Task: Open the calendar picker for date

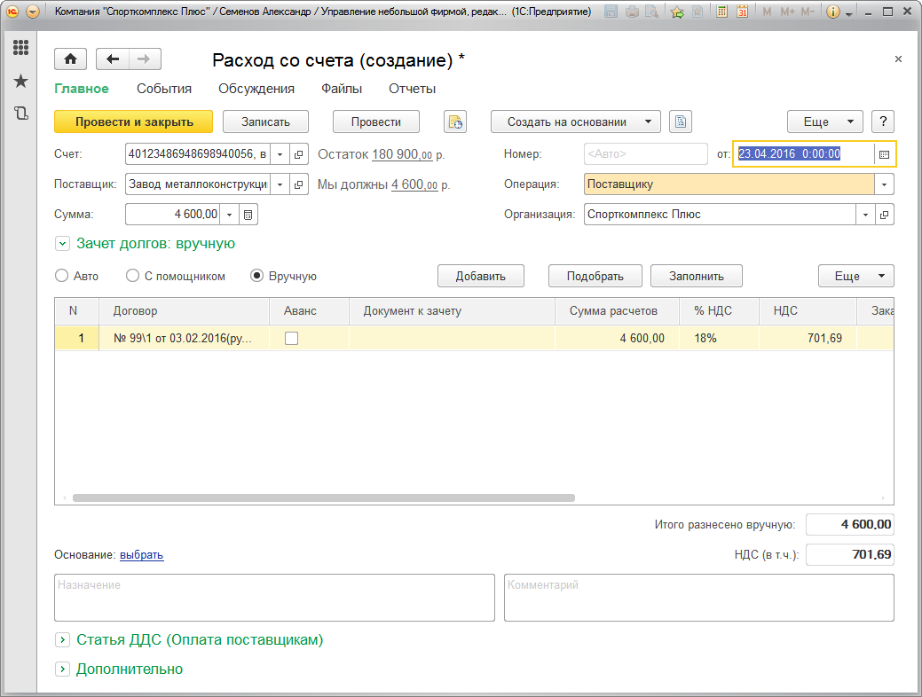Action: pos(884,154)
